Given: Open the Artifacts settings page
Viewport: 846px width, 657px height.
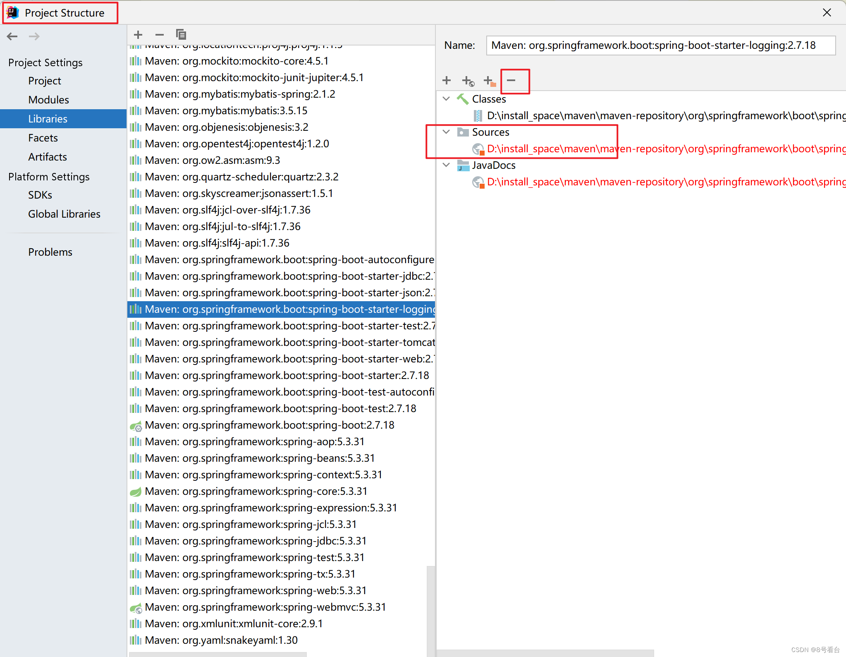Looking at the screenshot, I should 48,157.
